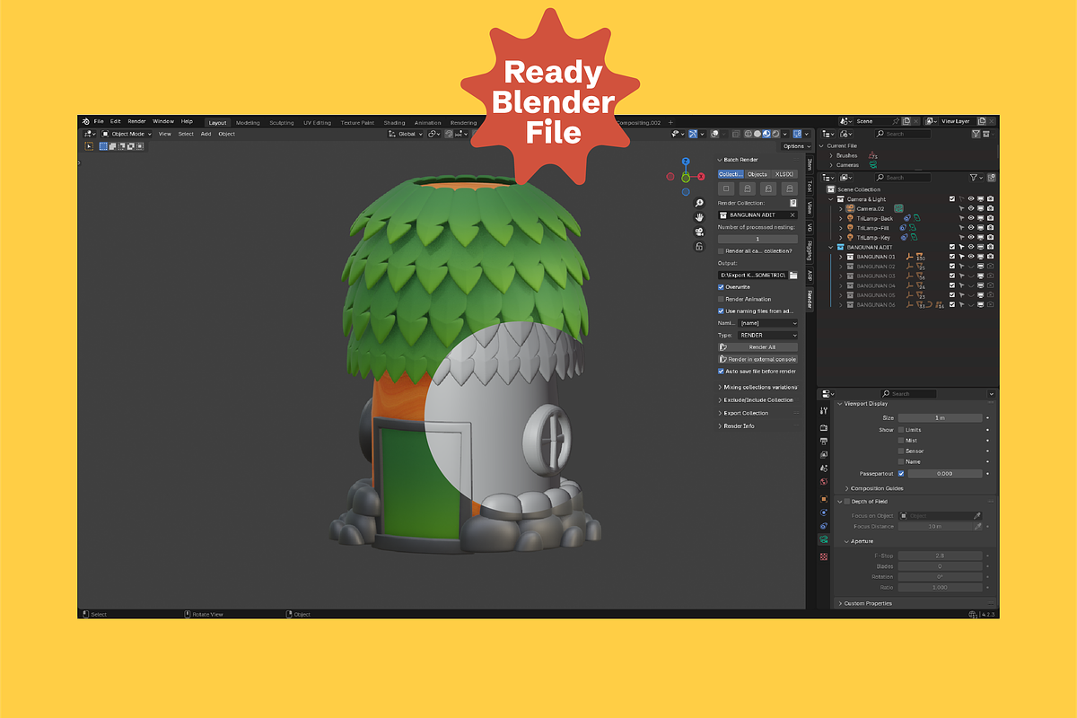Uncheck BANGUNAN 03 exclude checkbox in outliner
This screenshot has height=718, width=1077.
point(952,276)
